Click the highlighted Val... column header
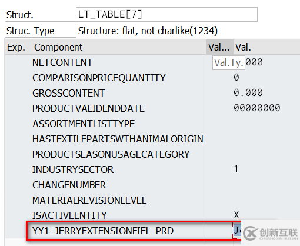This screenshot has height=246, width=300. point(219,47)
